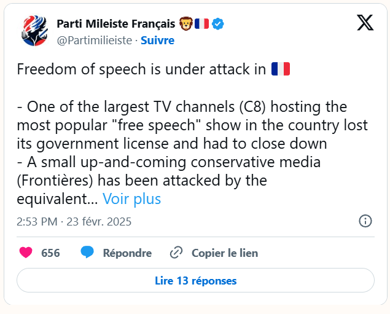The image size is (390, 314).
Task: Like the tweet with the heart icon
Action: [26, 253]
